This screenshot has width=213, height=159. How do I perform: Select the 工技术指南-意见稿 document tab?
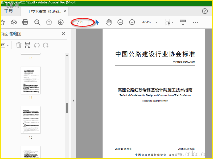tap(44, 11)
